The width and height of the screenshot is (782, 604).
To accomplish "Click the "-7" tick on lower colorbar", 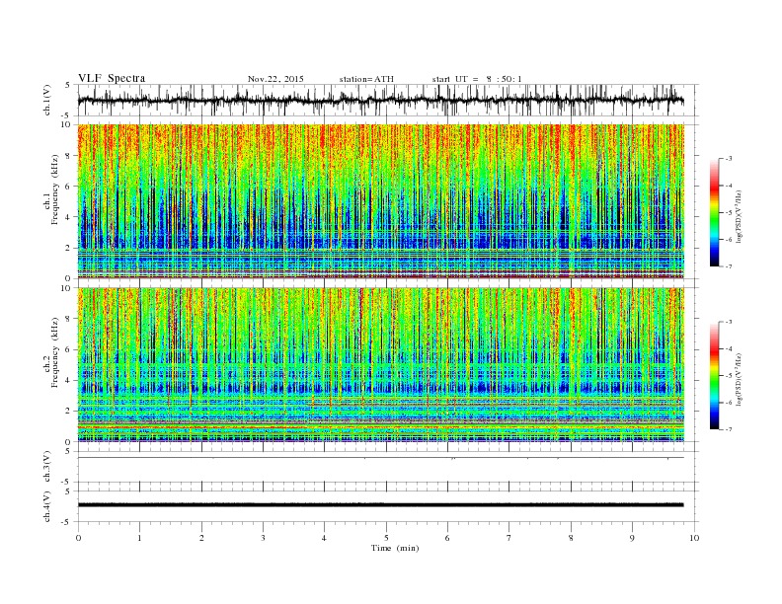I will point(729,429).
